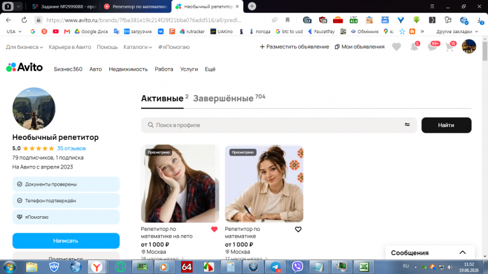
Task: Open the 'Авто' category
Action: tap(95, 69)
